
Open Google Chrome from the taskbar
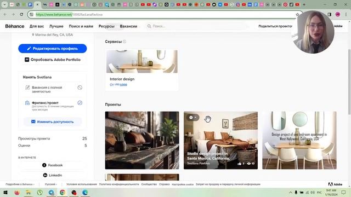click(x=62, y=192)
